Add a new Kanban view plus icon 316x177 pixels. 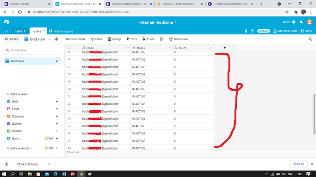coord(57,131)
